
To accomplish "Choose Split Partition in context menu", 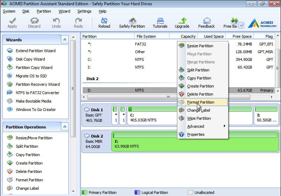I will point(203,70).
